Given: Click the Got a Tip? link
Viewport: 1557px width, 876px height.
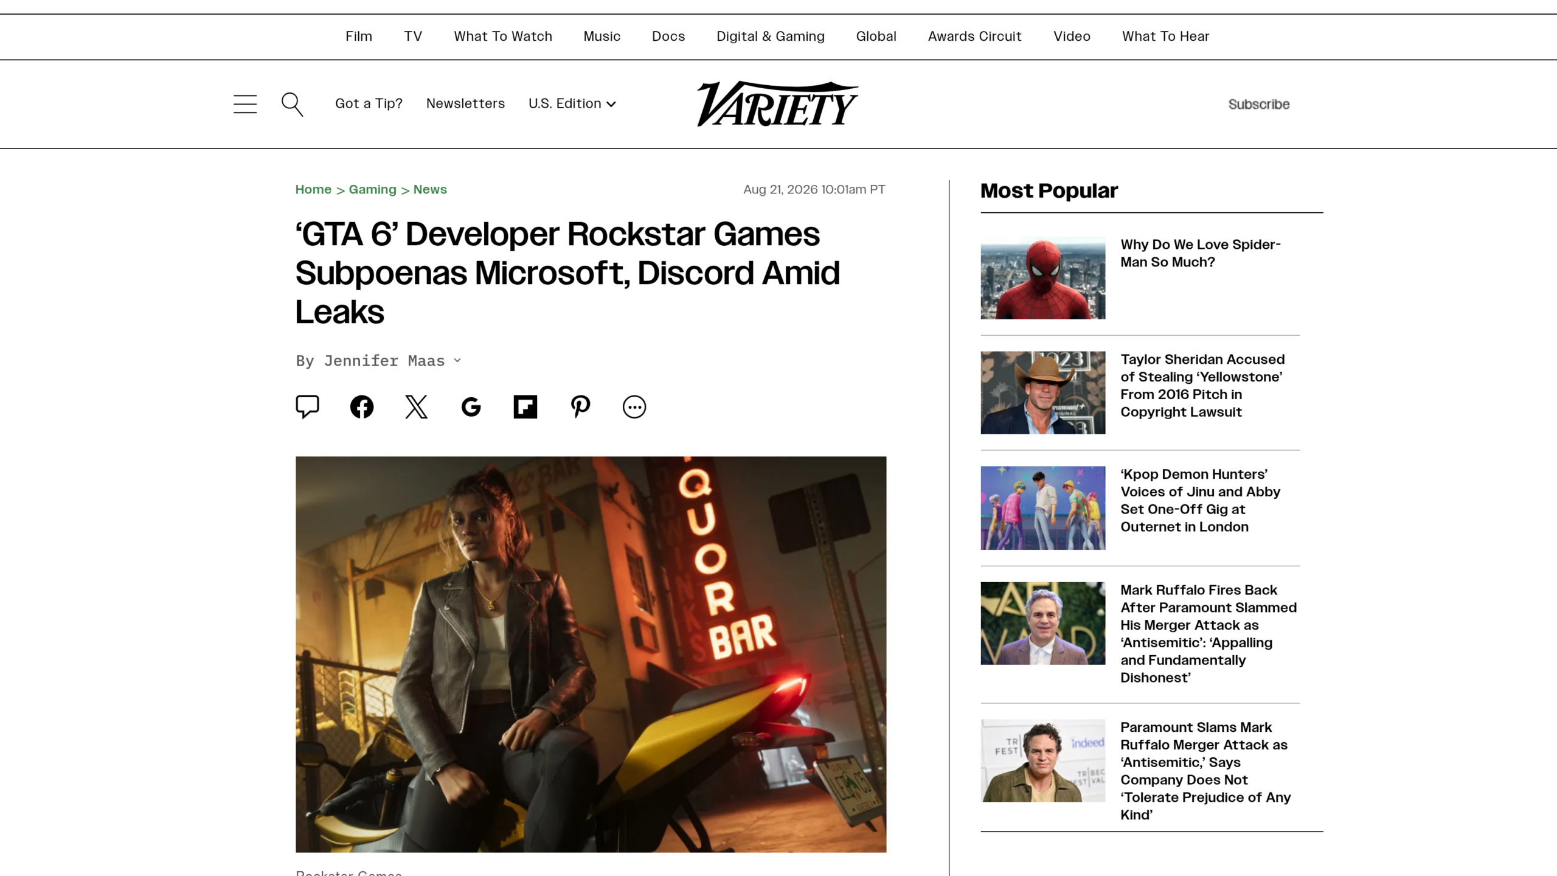Looking at the screenshot, I should (x=369, y=103).
